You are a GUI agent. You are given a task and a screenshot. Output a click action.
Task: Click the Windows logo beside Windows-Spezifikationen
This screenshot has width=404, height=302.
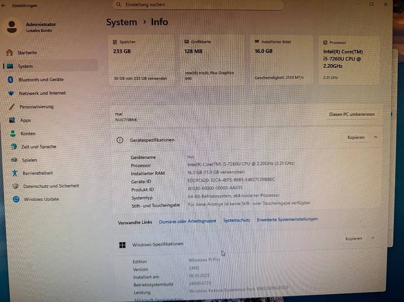click(x=122, y=245)
